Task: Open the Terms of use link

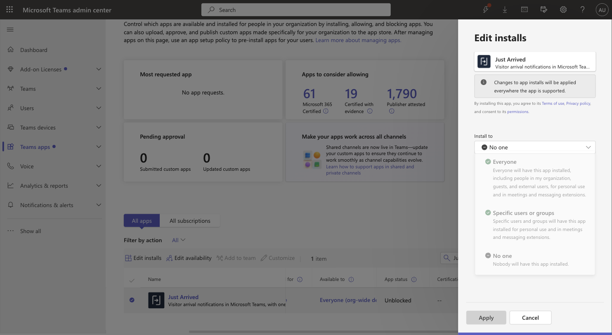Action: point(553,104)
